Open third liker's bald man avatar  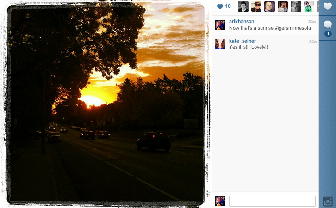pyautogui.click(x=269, y=6)
